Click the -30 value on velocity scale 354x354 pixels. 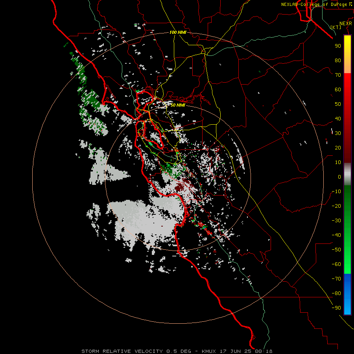click(x=336, y=221)
